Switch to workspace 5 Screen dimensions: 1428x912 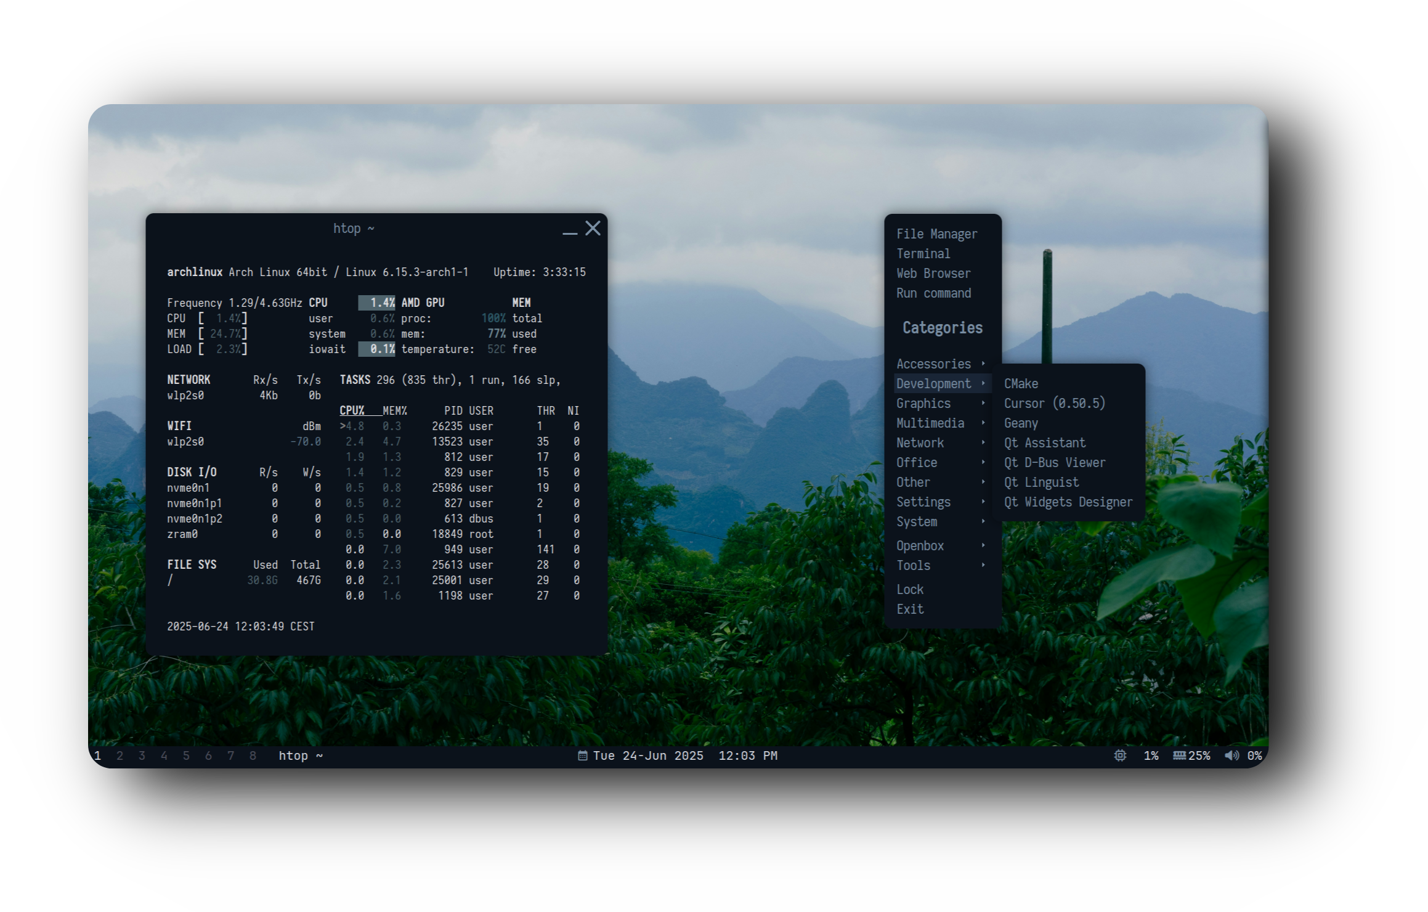click(x=186, y=755)
